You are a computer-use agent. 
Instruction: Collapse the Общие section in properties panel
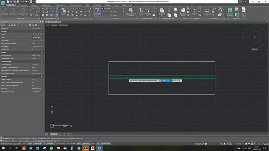click(42, 31)
